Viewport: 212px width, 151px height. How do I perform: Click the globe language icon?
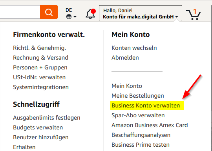click(69, 17)
